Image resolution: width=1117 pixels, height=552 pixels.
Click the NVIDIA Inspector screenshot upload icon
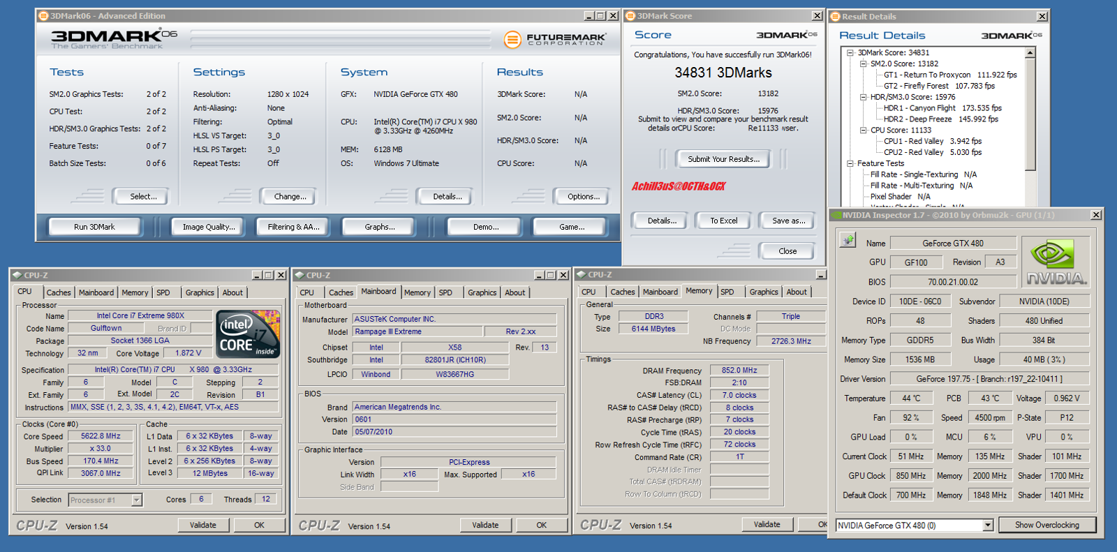pos(848,241)
